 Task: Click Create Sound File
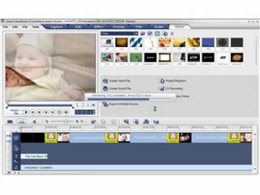[120, 88]
